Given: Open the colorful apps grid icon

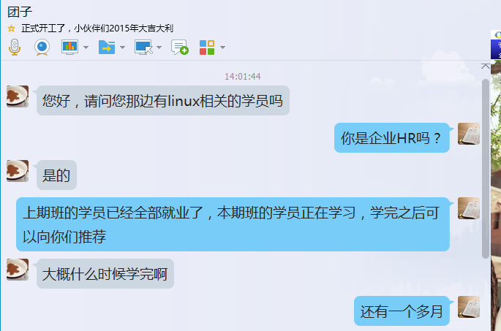Looking at the screenshot, I should point(207,47).
